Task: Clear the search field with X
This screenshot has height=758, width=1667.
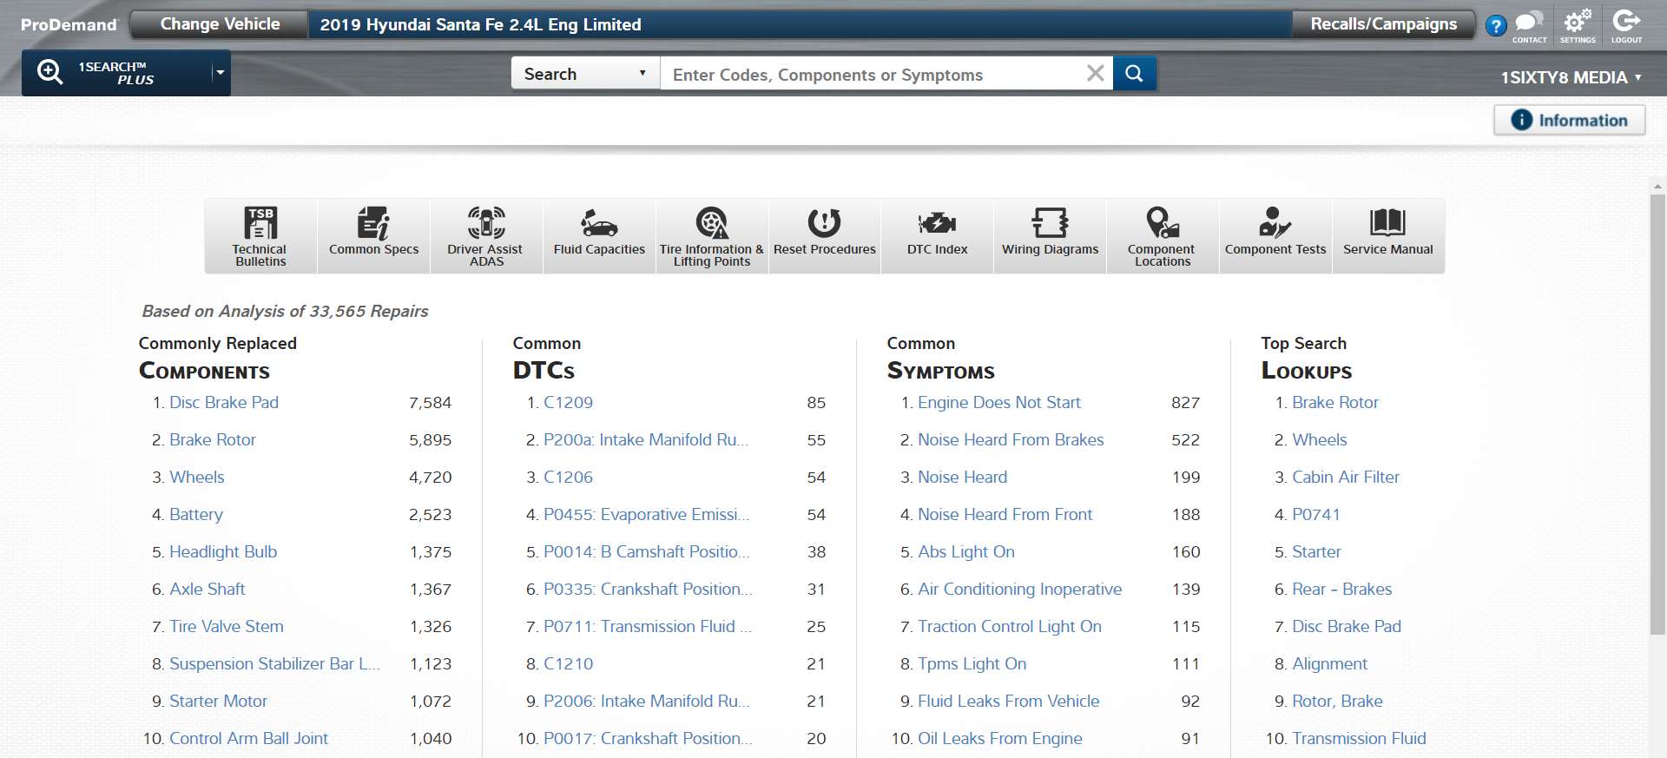Action: 1096,74
